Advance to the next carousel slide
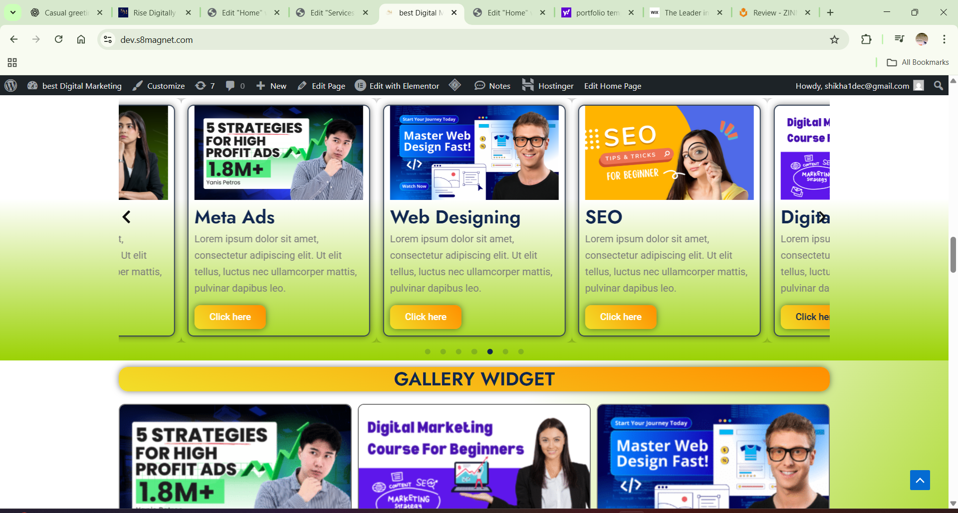This screenshot has height=513, width=958. pos(821,217)
